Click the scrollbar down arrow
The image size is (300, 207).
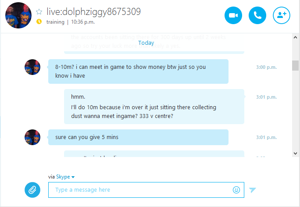[x=295, y=153]
